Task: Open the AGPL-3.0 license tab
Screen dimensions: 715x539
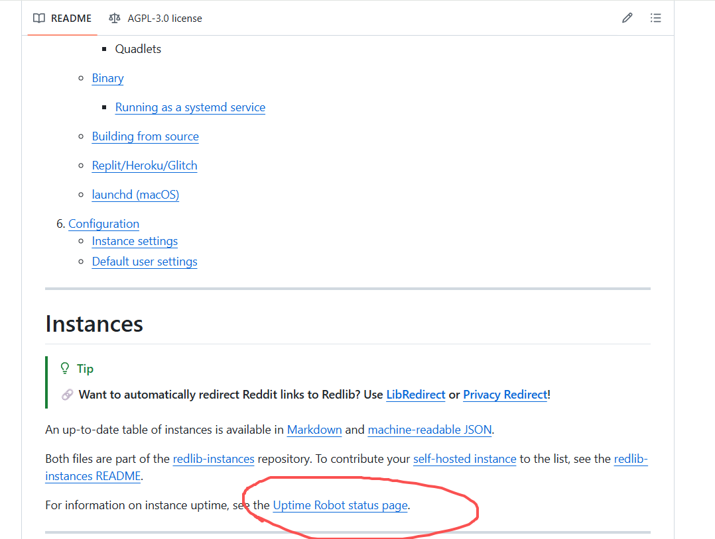Action: [155, 18]
